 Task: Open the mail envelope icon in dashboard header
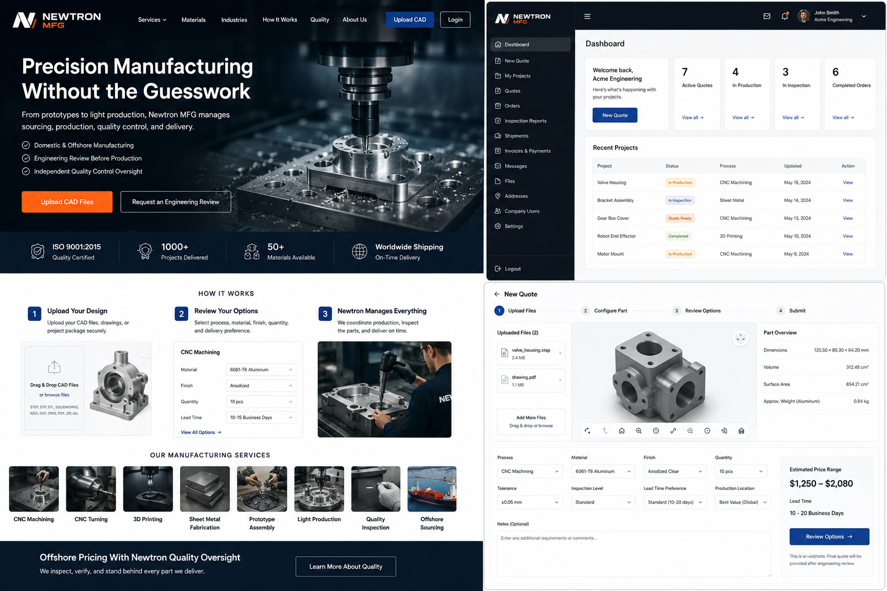[x=767, y=17]
